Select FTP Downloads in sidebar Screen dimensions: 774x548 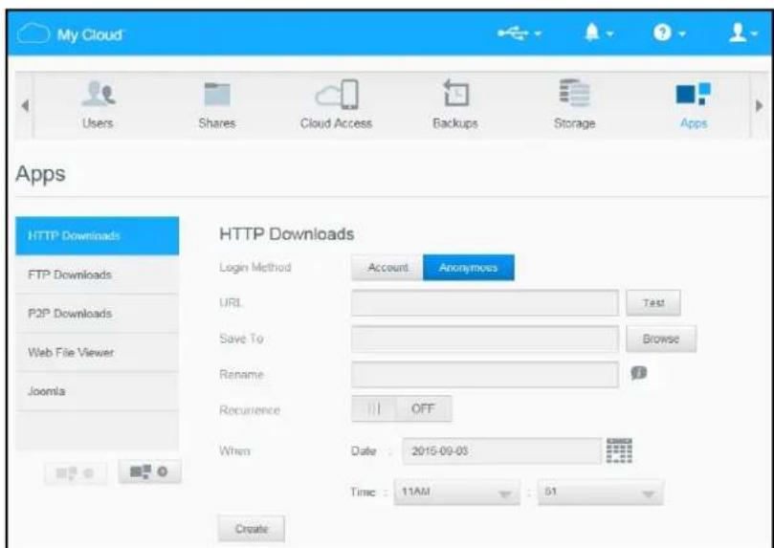98,274
